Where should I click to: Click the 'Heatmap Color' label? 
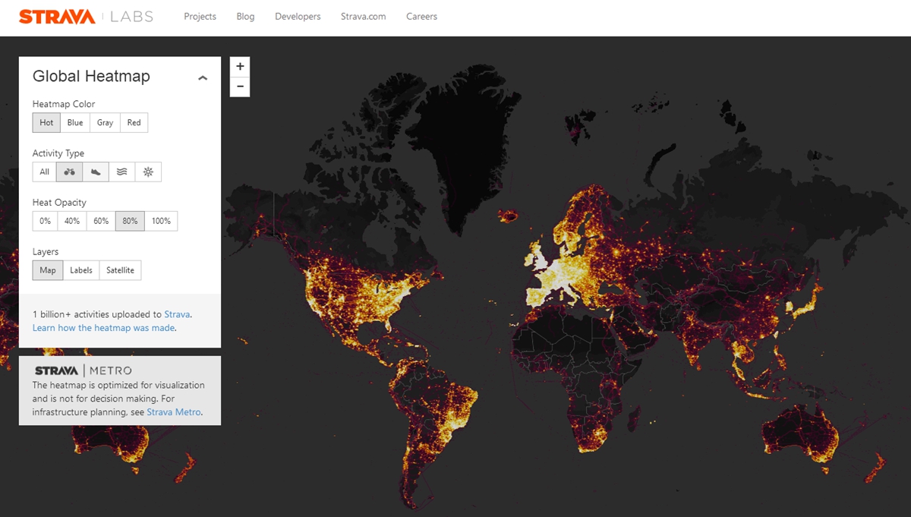pos(64,104)
